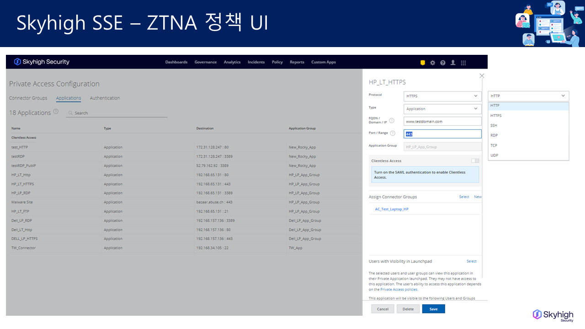Click the help question mark in header

click(x=443, y=63)
